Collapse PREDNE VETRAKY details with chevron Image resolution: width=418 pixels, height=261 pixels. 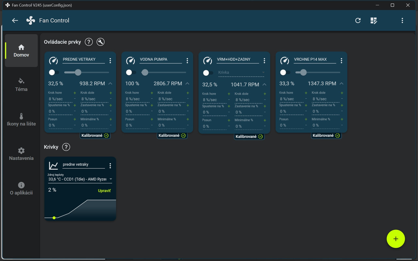pos(110,84)
